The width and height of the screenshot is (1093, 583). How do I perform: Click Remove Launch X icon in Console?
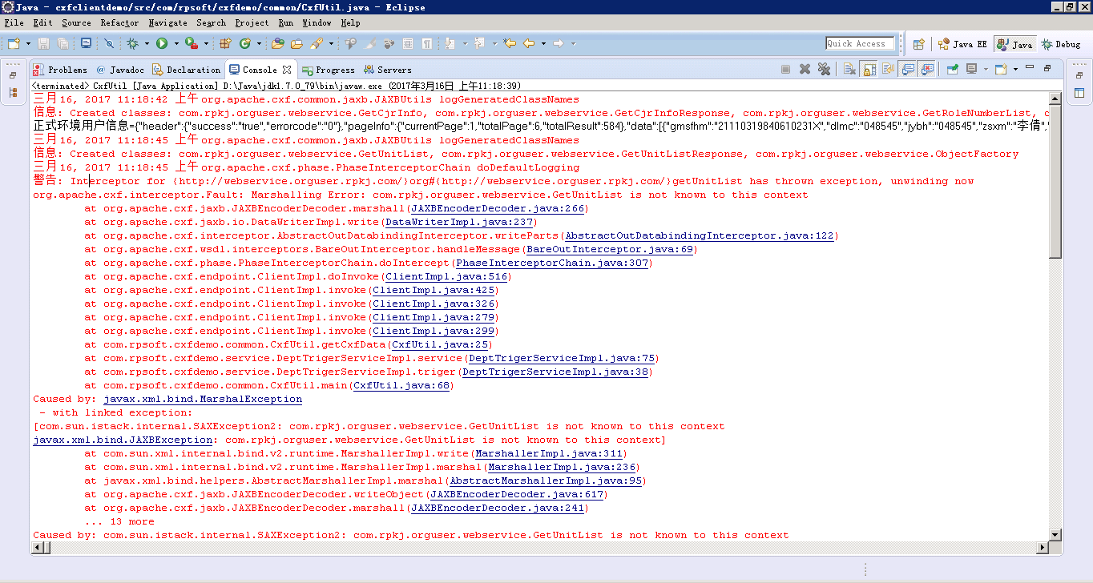tap(805, 70)
